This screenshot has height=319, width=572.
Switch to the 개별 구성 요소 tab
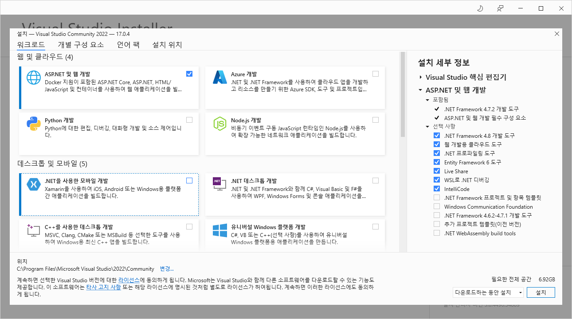click(x=81, y=45)
